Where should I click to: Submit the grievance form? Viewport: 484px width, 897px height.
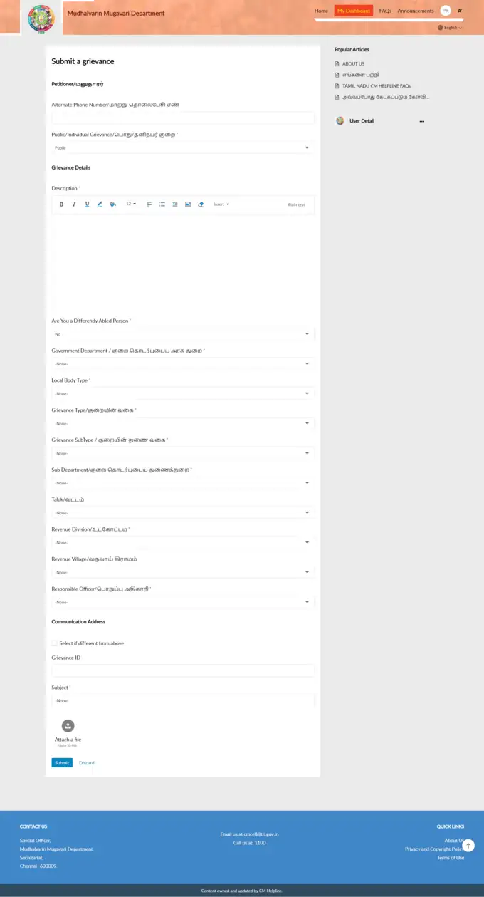62,763
